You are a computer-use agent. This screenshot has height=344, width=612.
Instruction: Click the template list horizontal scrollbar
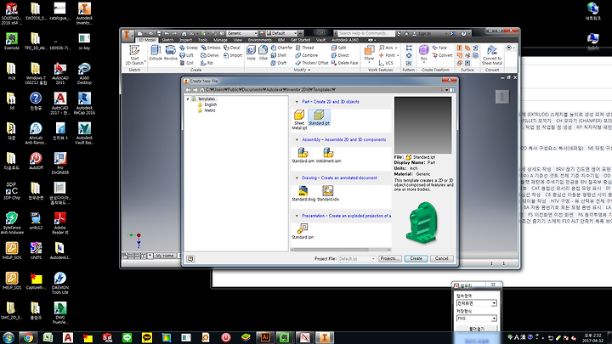[340, 250]
